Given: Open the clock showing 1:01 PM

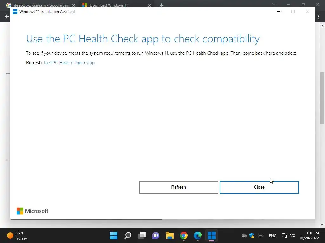Looking at the screenshot, I should click(309, 235).
